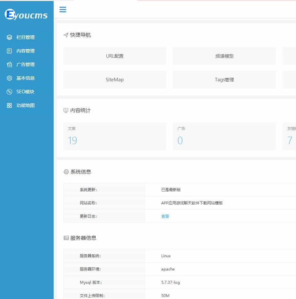This screenshot has width=296, height=299.
Task: Open the URL配置 shortcut
Action: pyautogui.click(x=115, y=56)
